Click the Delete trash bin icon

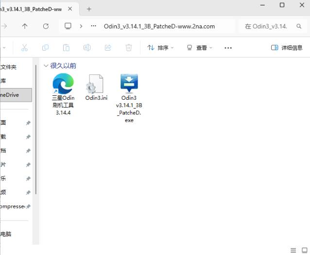(129, 48)
